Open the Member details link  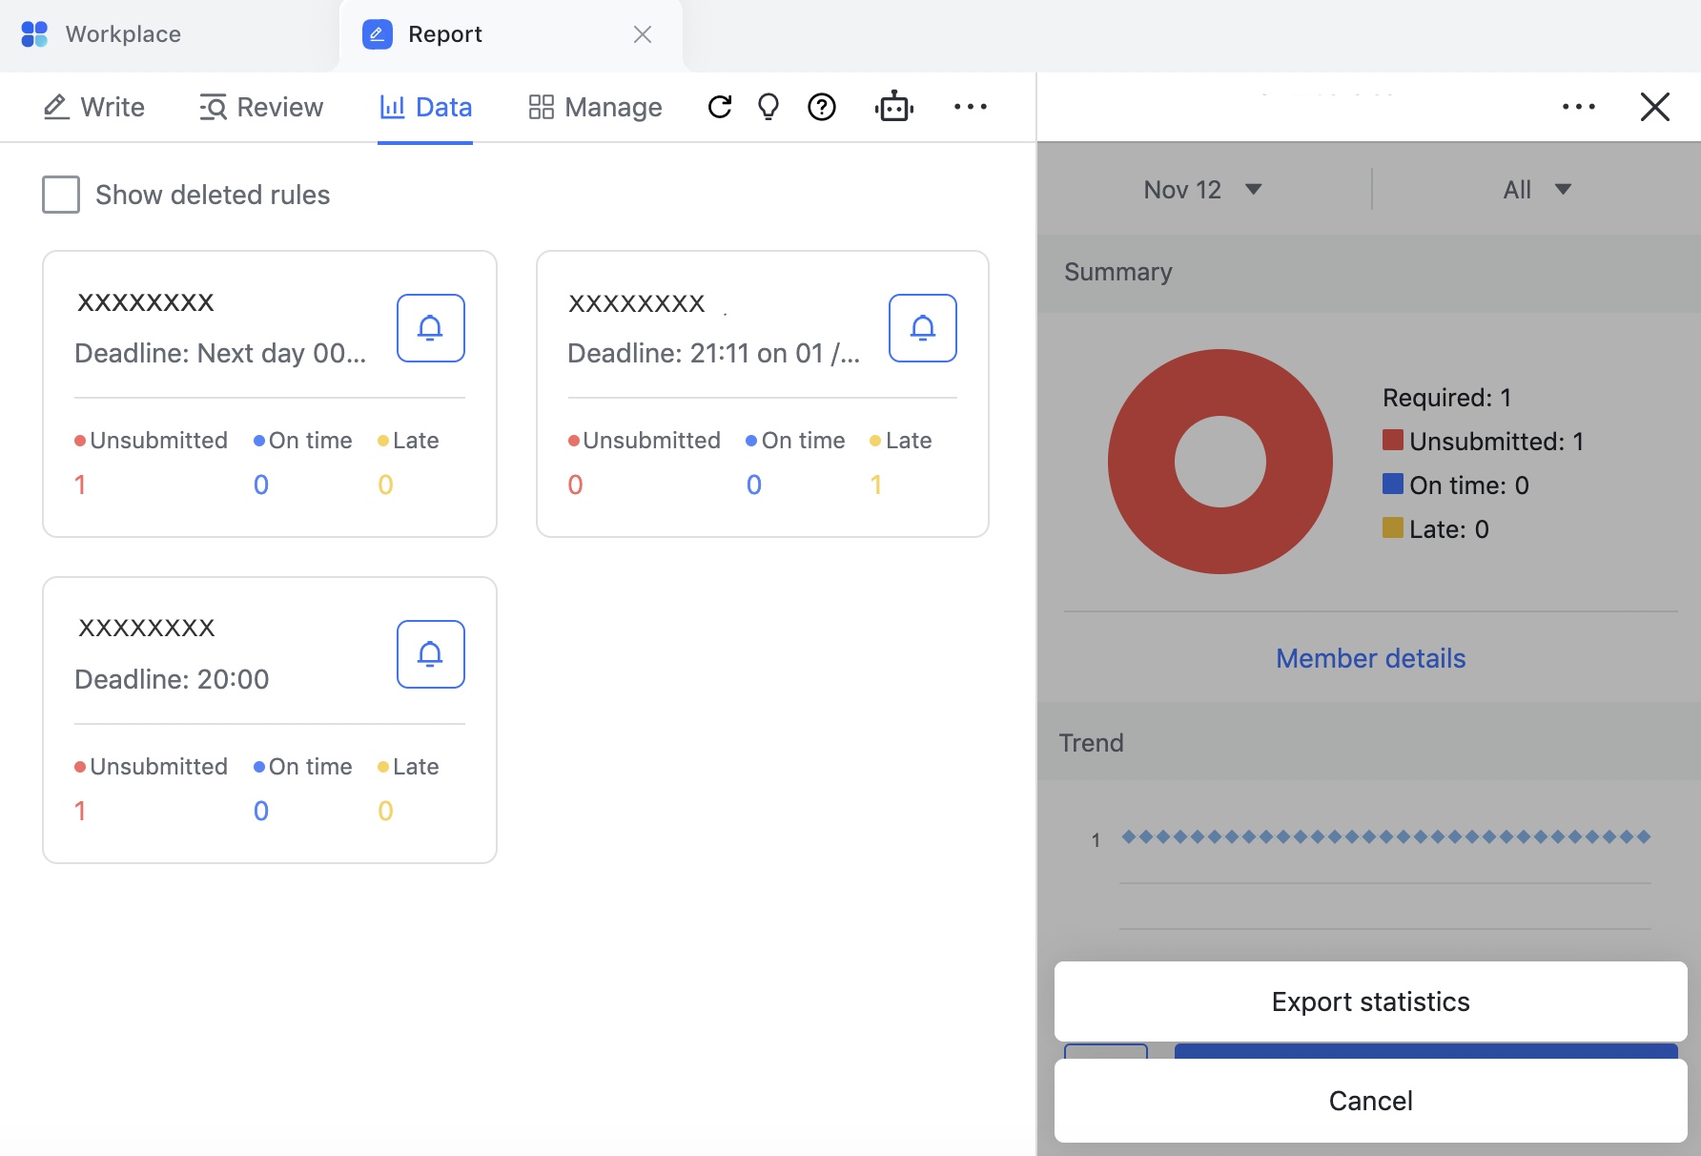click(1370, 658)
